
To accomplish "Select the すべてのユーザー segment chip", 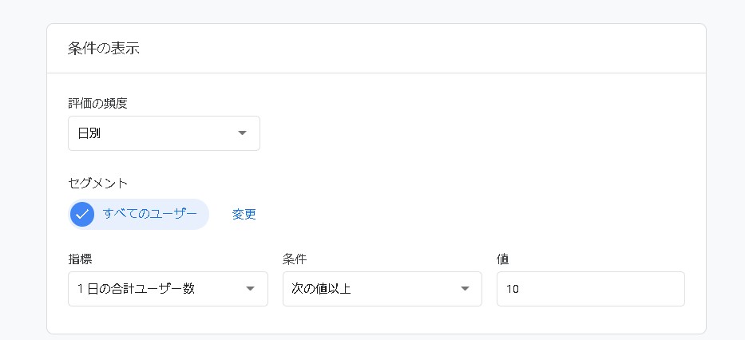I will point(138,214).
